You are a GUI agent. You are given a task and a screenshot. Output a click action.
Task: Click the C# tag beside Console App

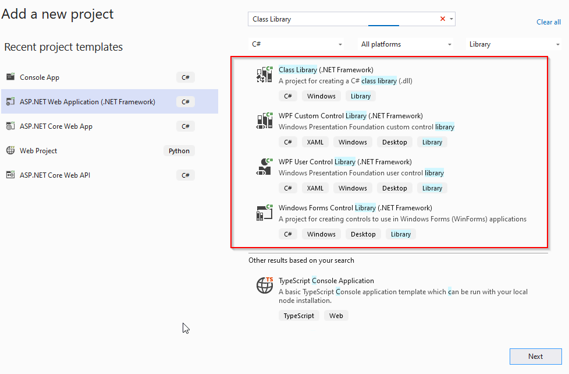tap(186, 77)
